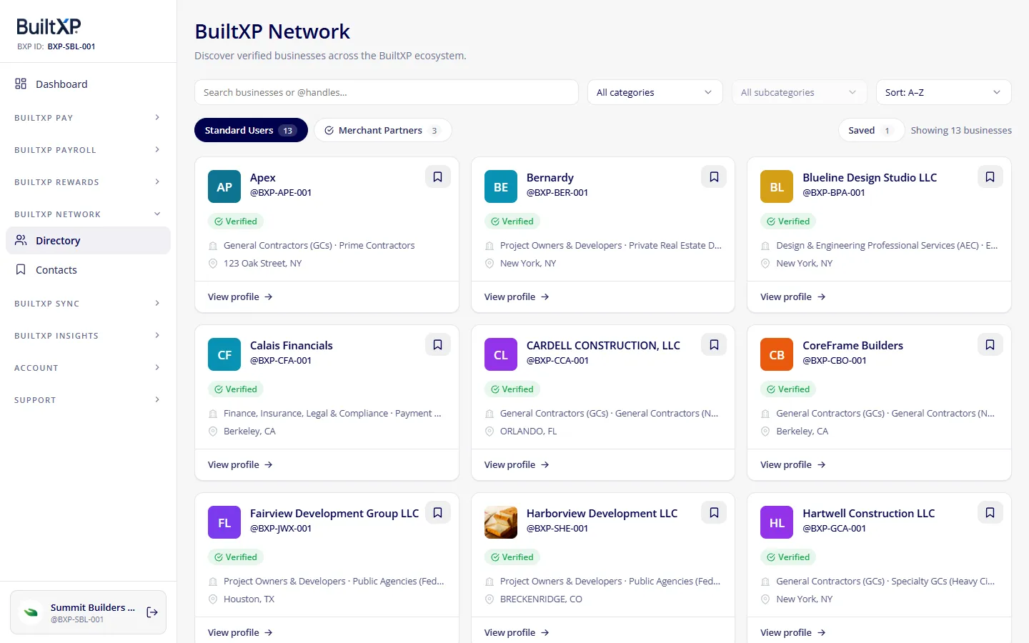The height and width of the screenshot is (643, 1029).
Task: Expand the BuiltXP Pay section
Action: tap(88, 118)
